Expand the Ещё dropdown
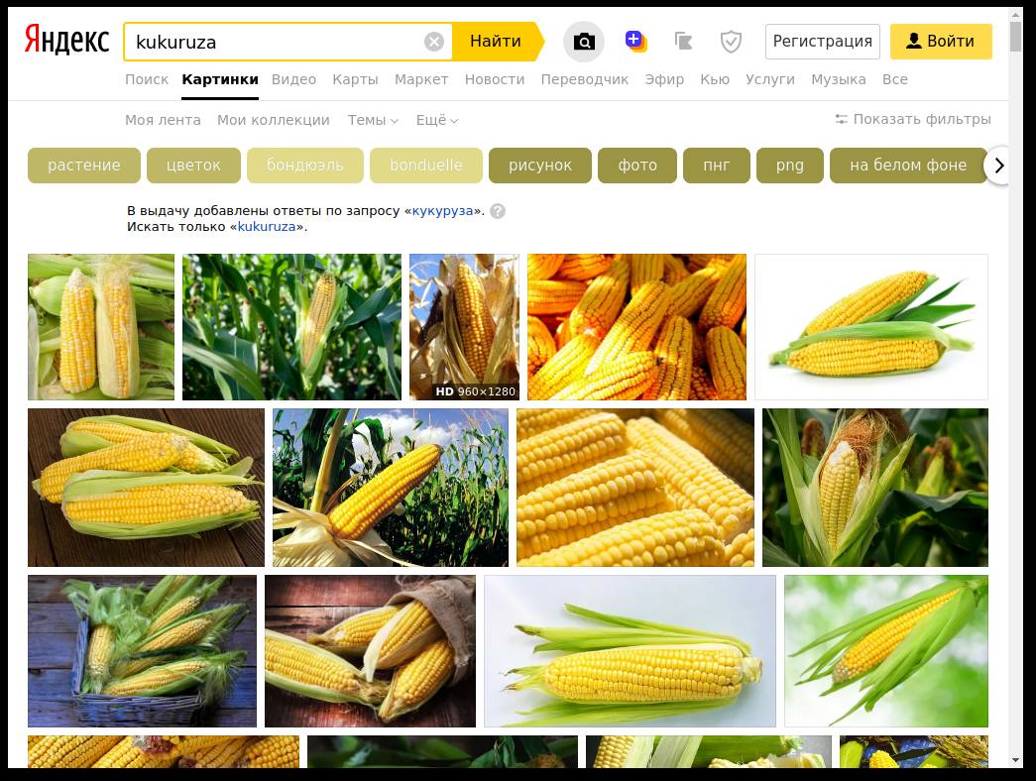The height and width of the screenshot is (781, 1036). pos(437,120)
